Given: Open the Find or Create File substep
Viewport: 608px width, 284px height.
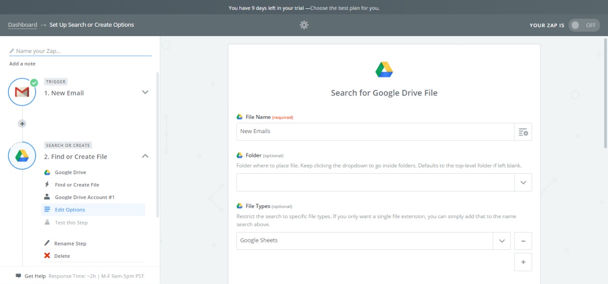Looking at the screenshot, I should 77,185.
